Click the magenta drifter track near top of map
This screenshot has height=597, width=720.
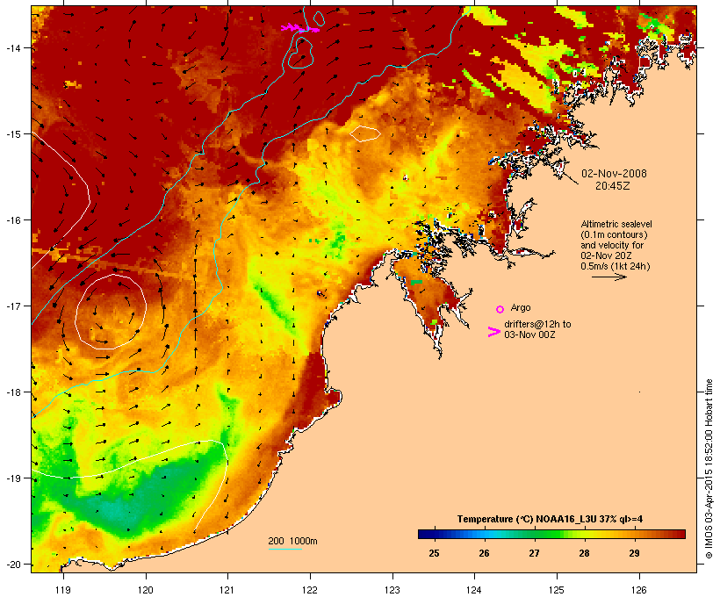(300, 29)
